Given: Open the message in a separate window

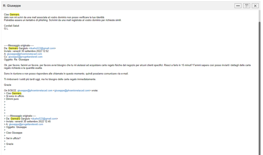Looking at the screenshot, I should click(247, 6).
